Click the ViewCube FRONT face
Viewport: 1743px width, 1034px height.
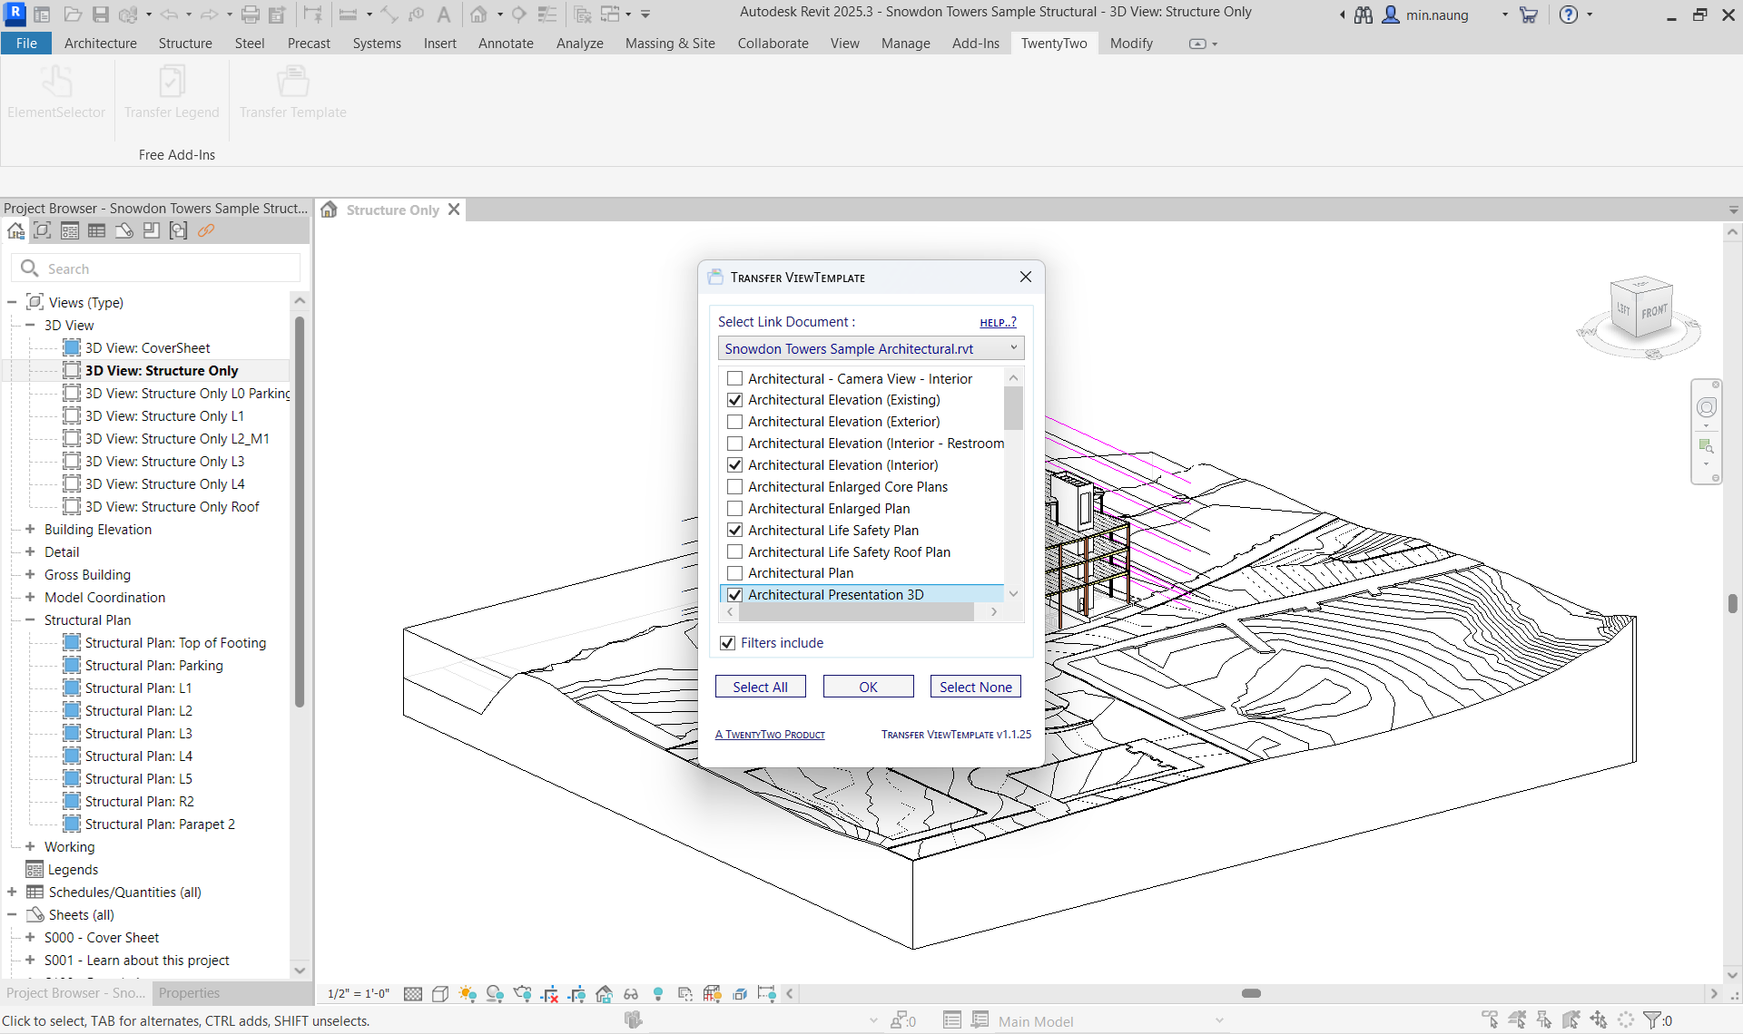click(x=1654, y=311)
